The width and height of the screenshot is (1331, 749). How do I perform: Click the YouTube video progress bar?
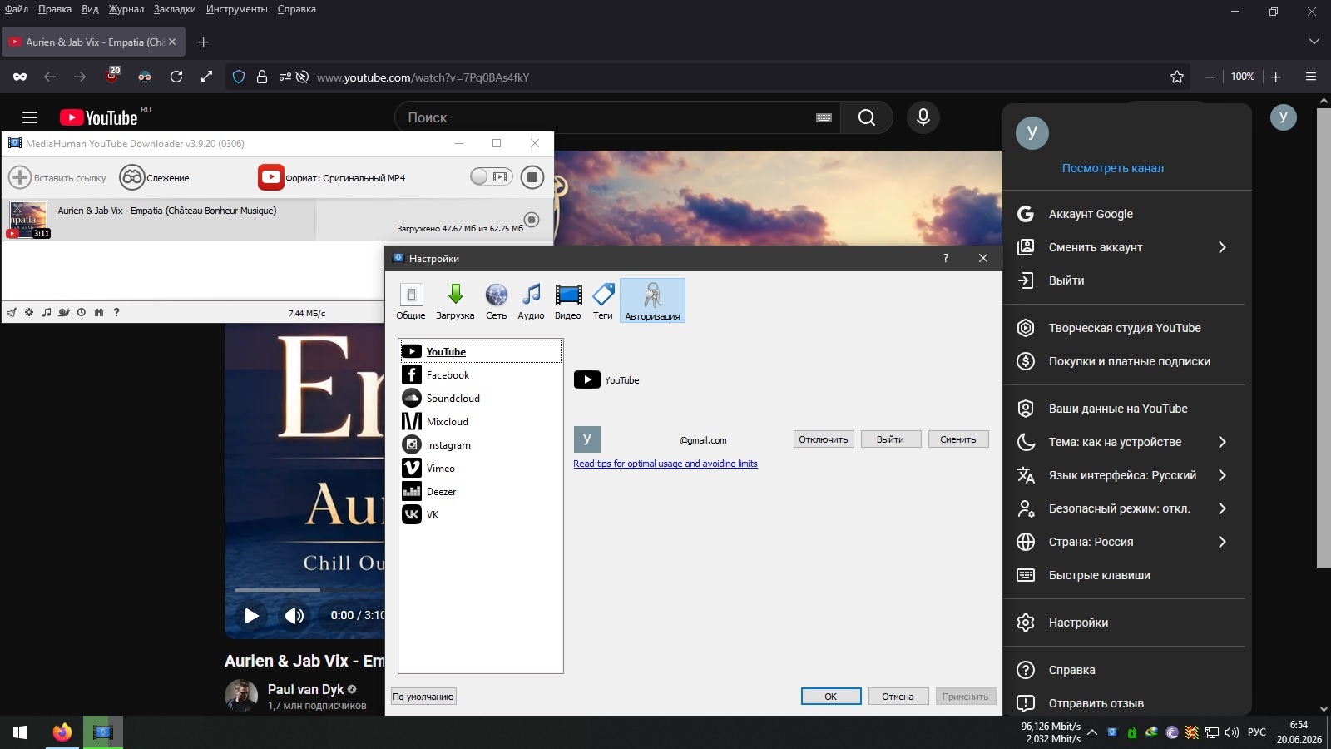(309, 590)
